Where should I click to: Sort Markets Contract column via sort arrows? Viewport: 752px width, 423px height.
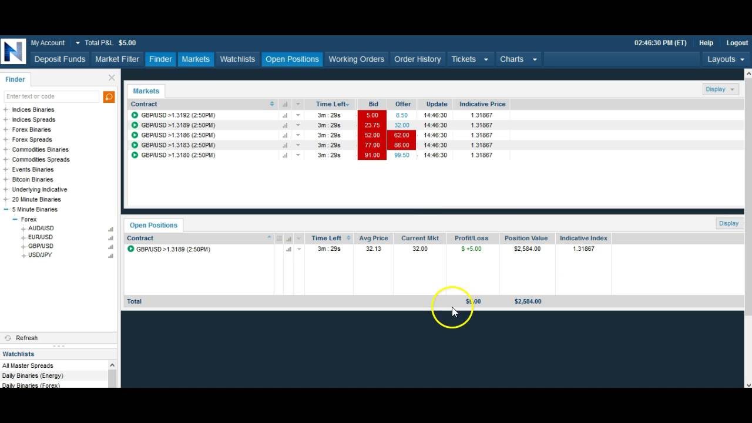coord(272,104)
